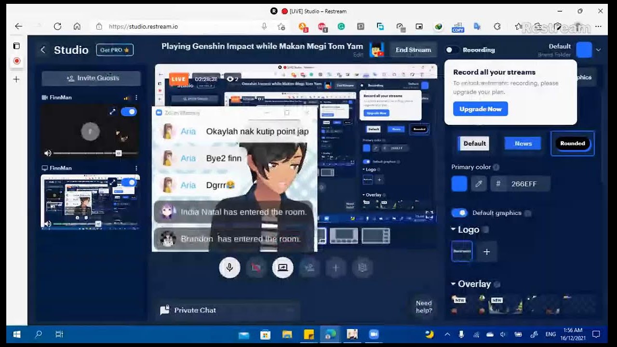The width and height of the screenshot is (617, 347).
Task: Turn on the camera in Studio controls
Action: 256,267
